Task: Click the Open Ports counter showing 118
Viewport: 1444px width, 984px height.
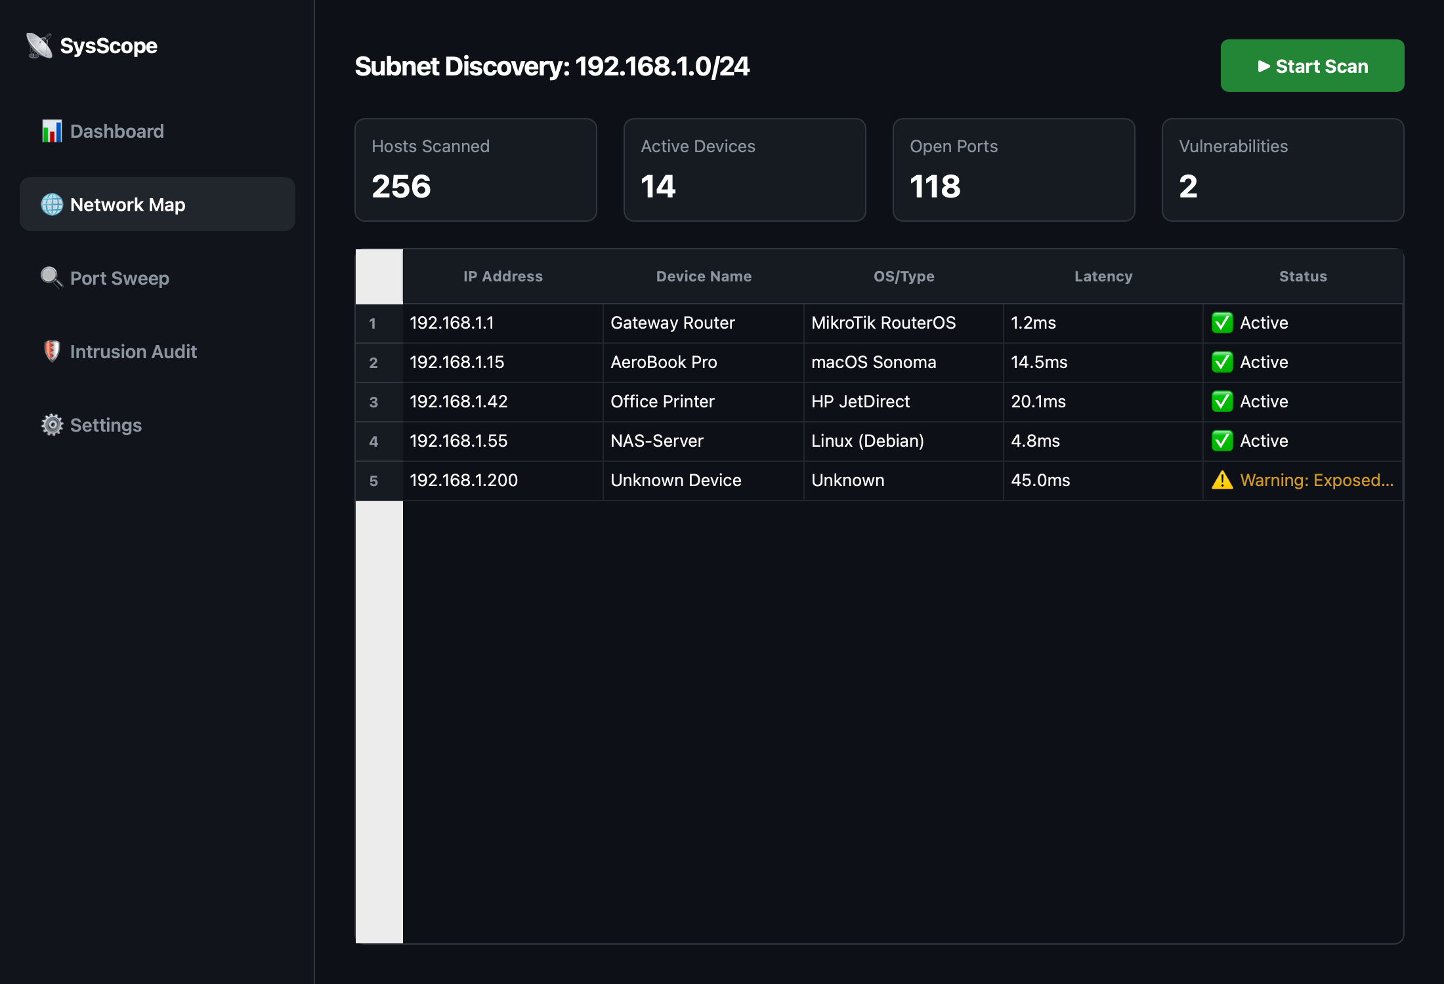Action: coord(1013,169)
